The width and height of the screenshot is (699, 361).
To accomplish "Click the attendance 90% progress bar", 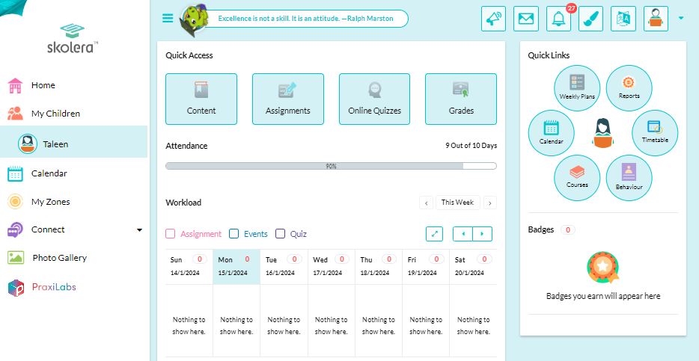I will pos(331,166).
